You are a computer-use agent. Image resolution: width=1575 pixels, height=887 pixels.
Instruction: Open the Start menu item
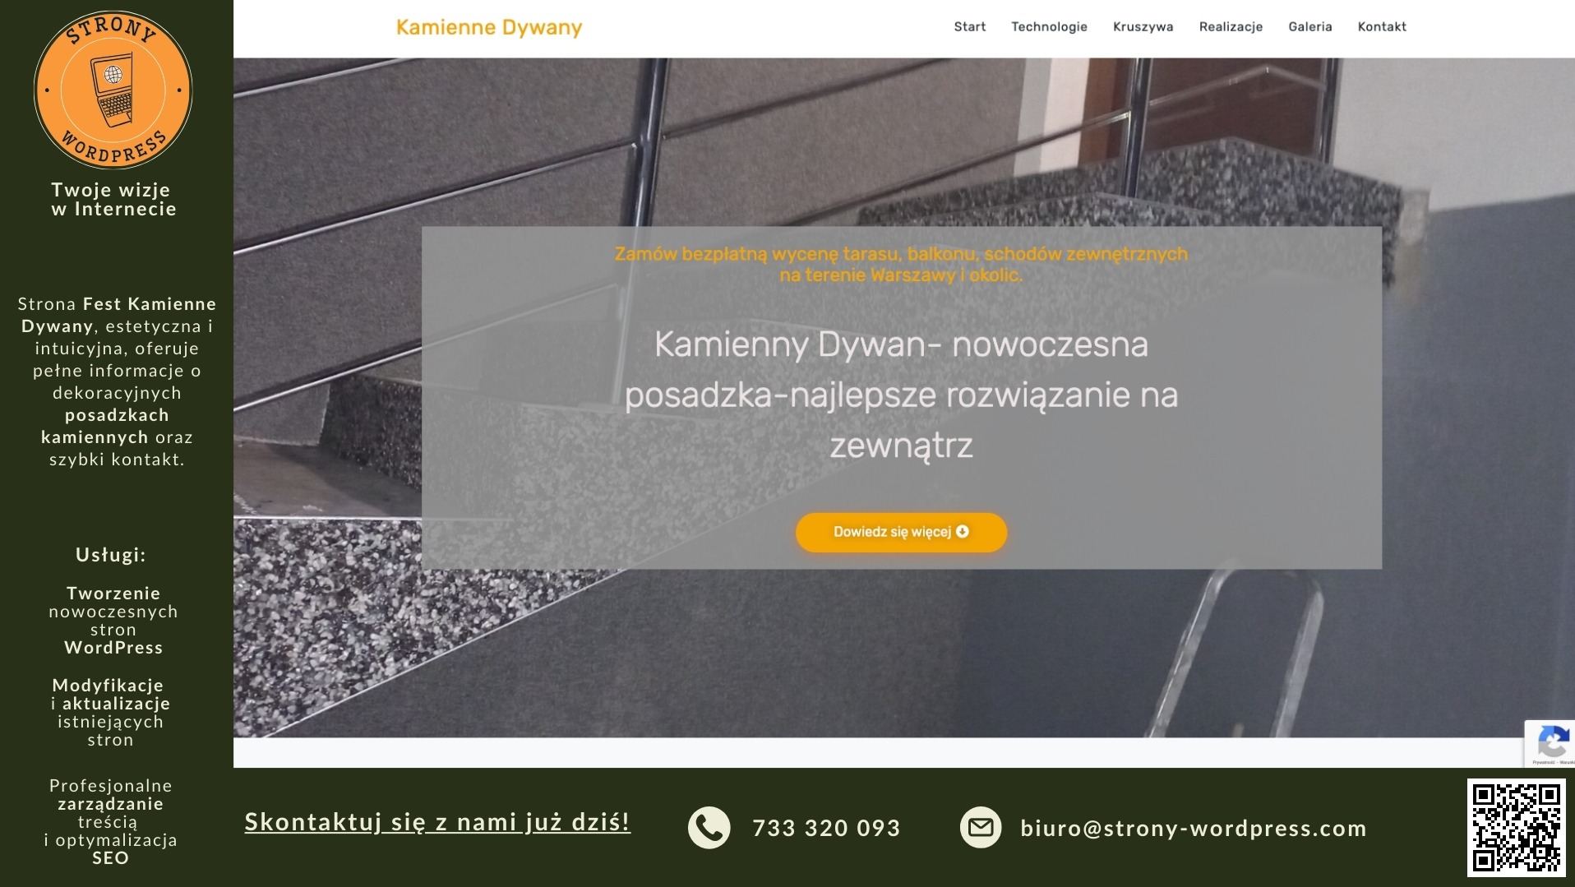[969, 26]
